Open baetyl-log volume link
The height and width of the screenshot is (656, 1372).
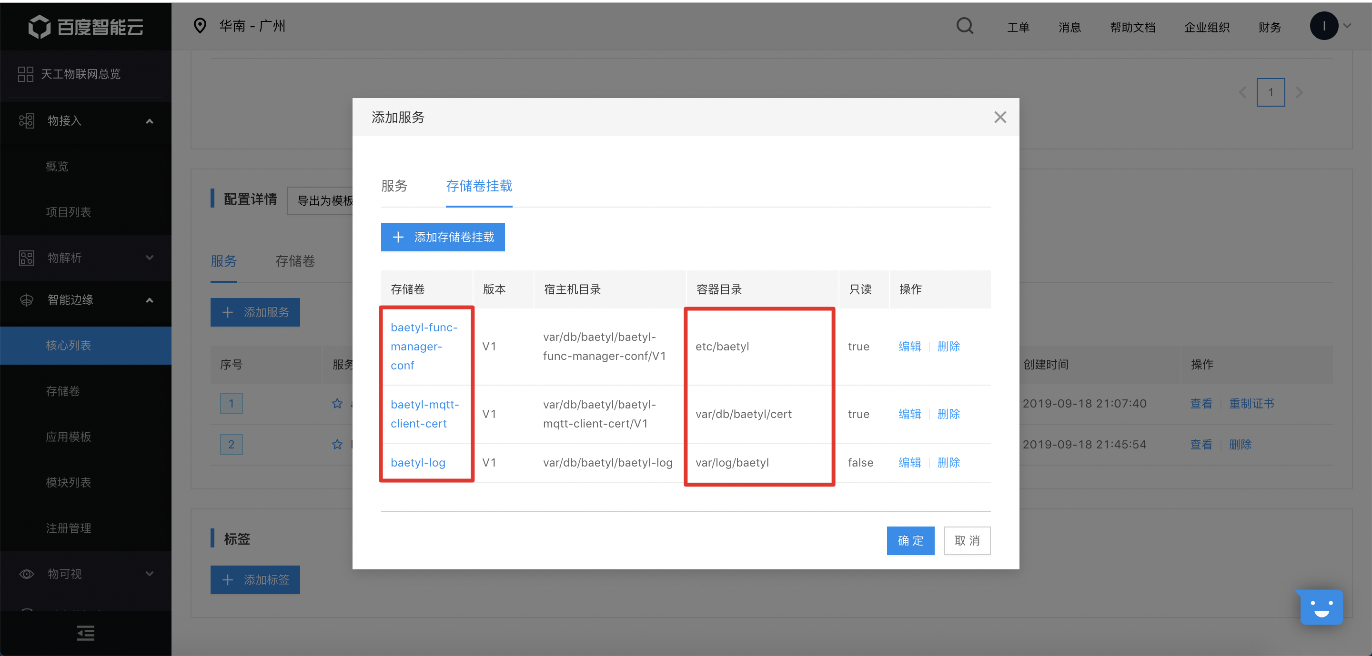[x=418, y=462]
